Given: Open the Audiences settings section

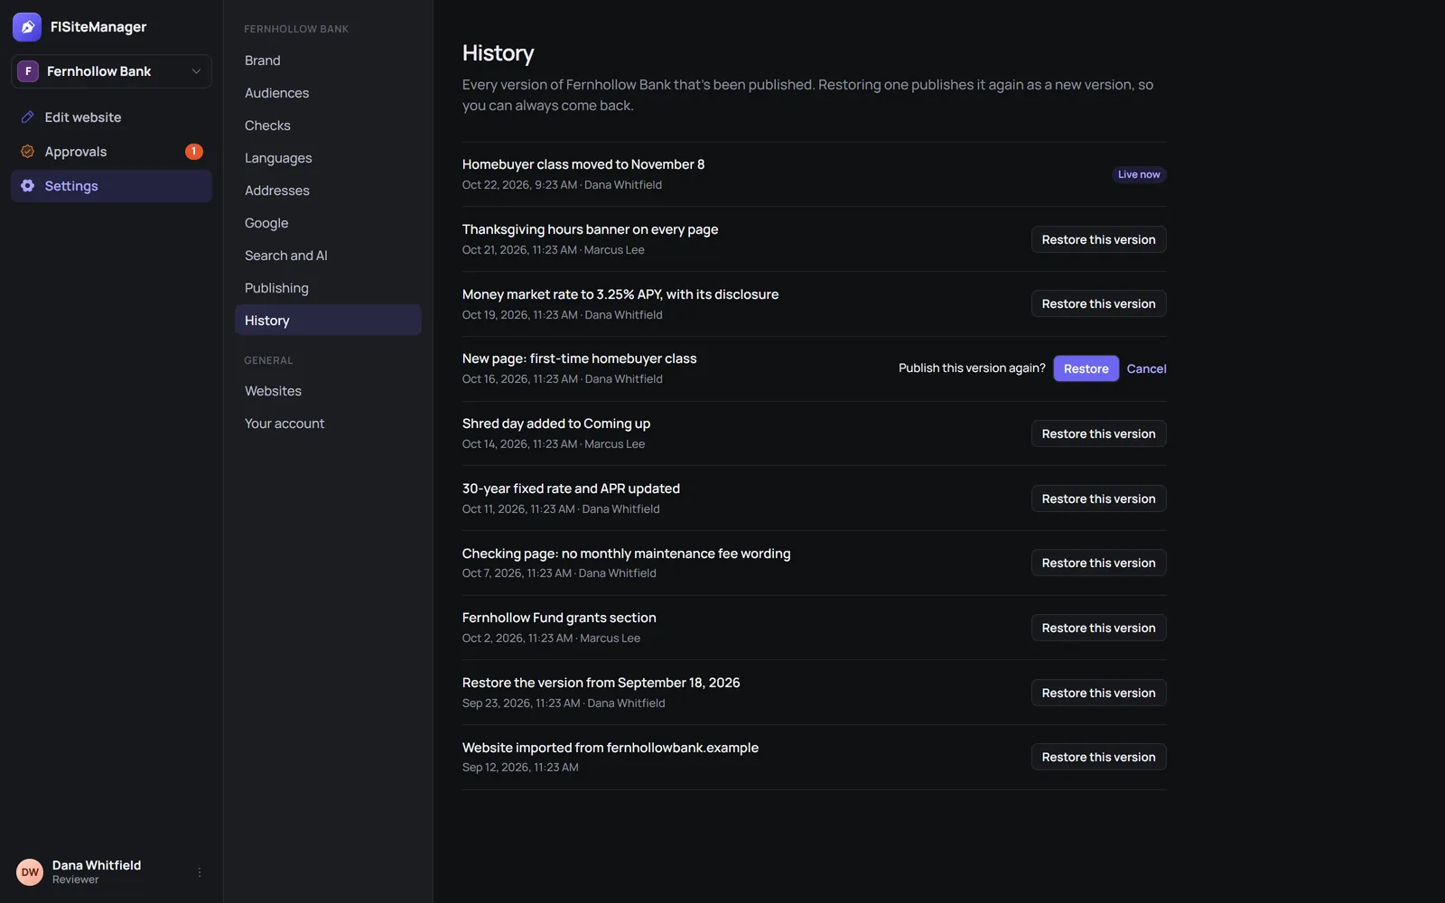Looking at the screenshot, I should pyautogui.click(x=328, y=93).
